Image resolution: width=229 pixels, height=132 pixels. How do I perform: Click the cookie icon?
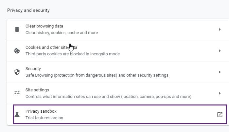17,51
